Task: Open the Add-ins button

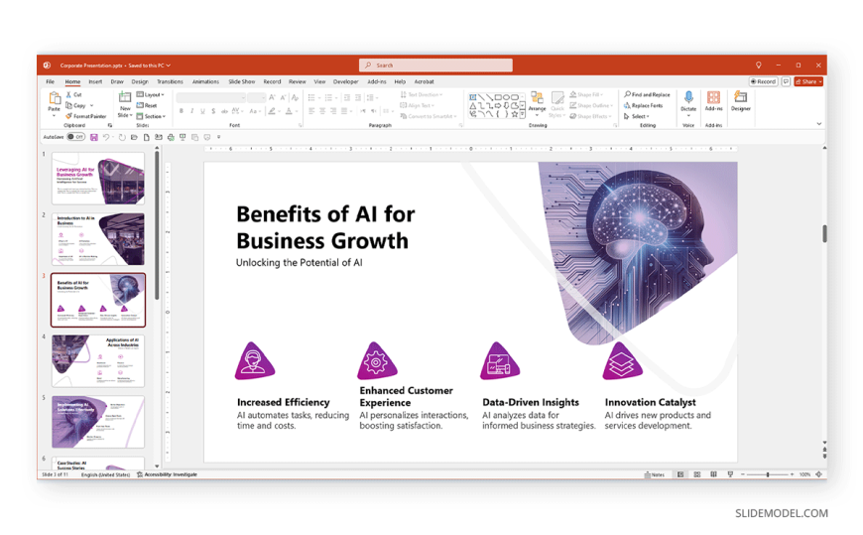Action: (x=713, y=100)
